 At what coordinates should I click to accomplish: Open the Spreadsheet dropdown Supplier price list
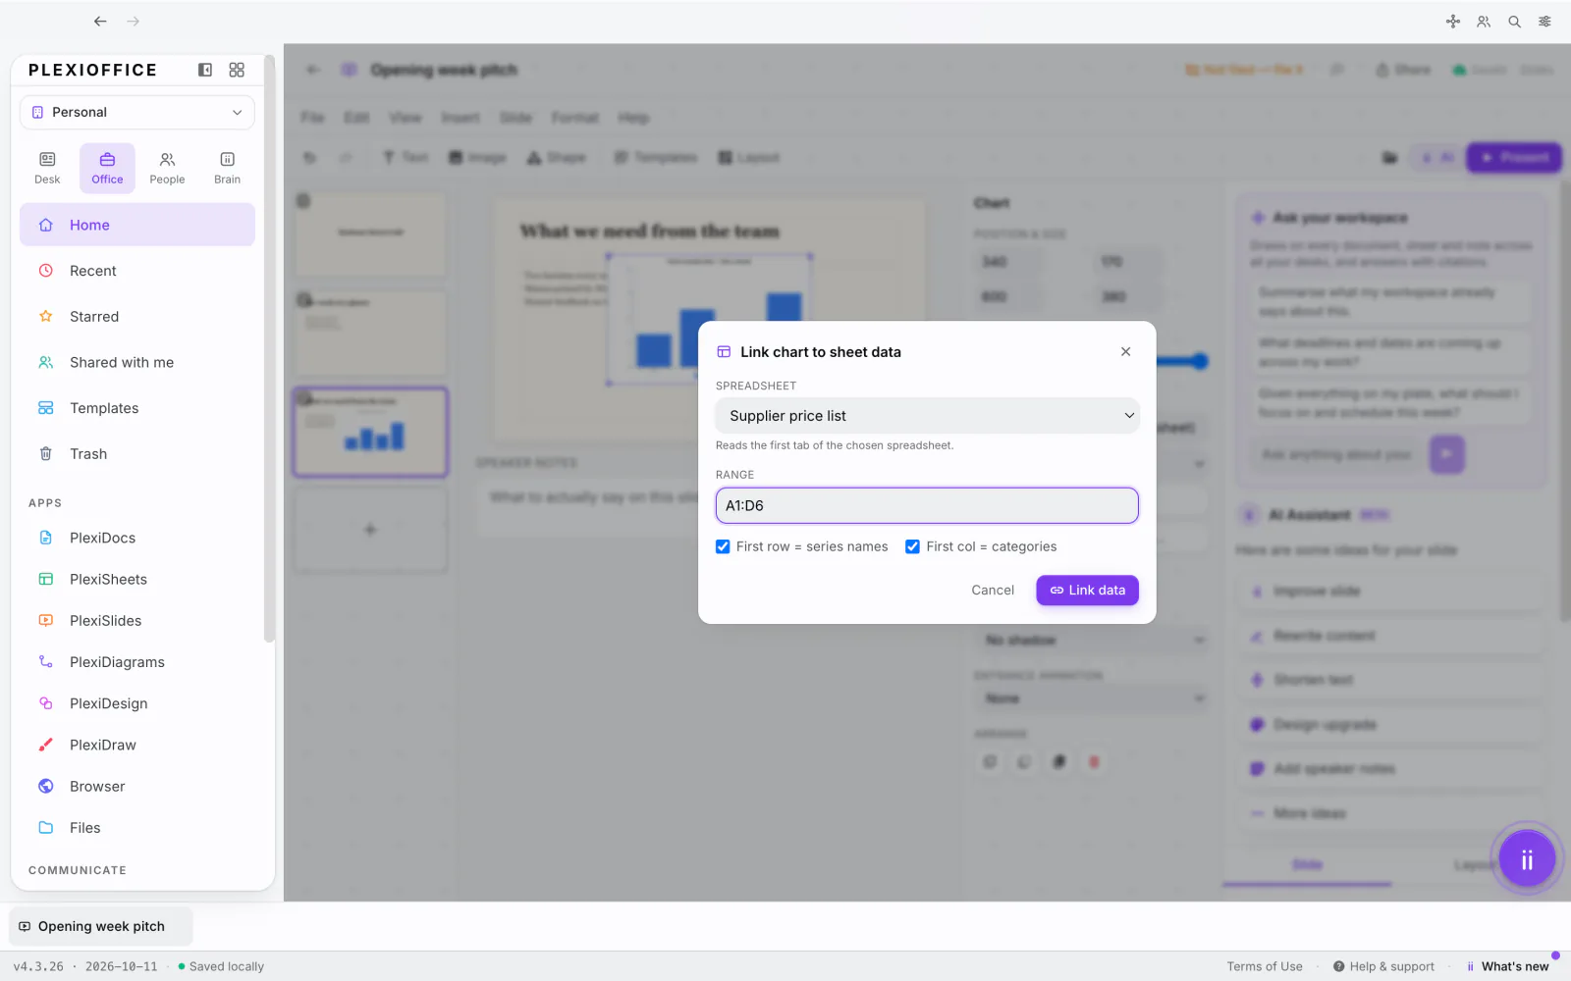[x=927, y=416]
